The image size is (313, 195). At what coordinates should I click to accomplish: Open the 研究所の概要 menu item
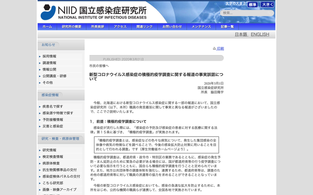pos(71,27)
